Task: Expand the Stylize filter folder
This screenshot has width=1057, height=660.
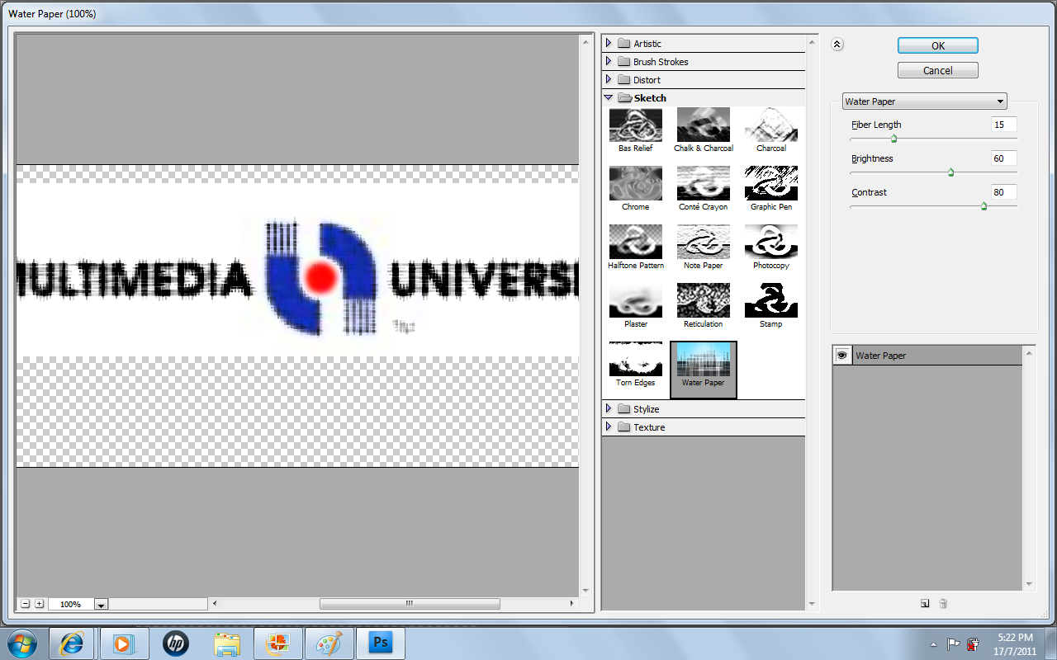Action: point(609,408)
